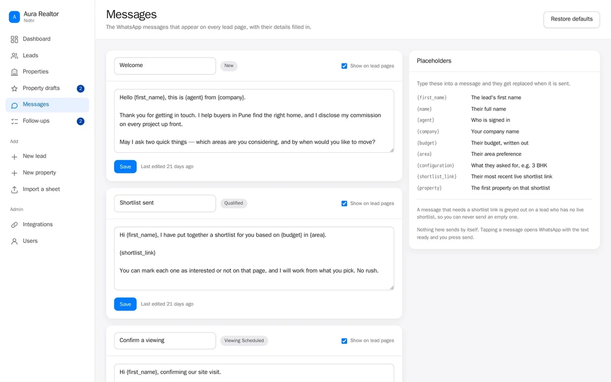Click the {property} placeholder code
611x382 pixels.
pos(429,188)
